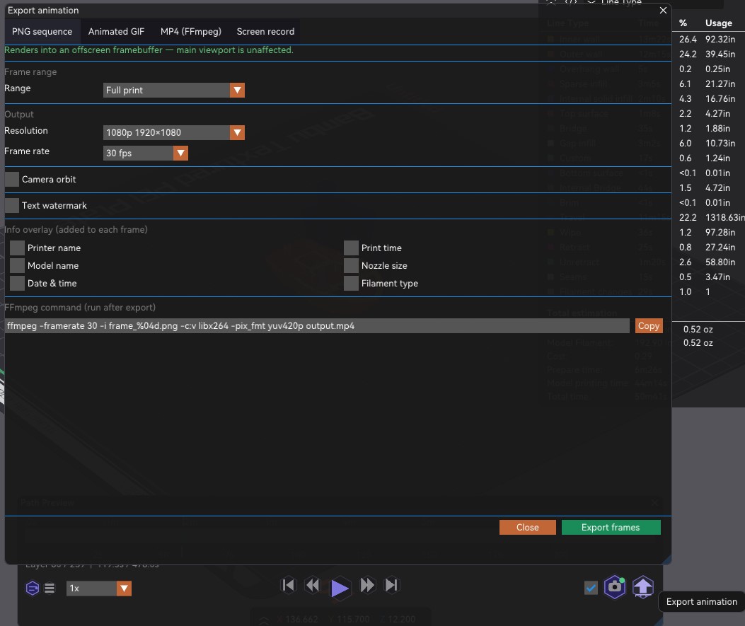This screenshot has height=626, width=745.
Task: Jump to the first frame
Action: (288, 585)
